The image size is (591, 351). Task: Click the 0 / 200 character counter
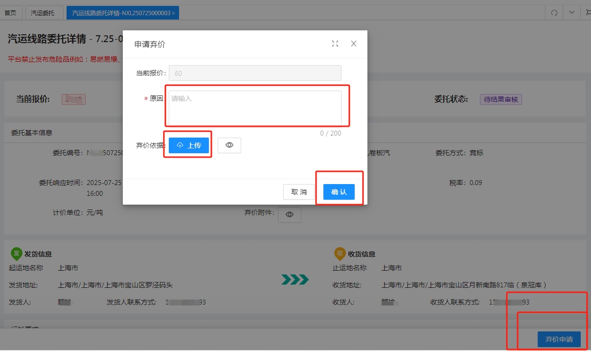click(331, 133)
